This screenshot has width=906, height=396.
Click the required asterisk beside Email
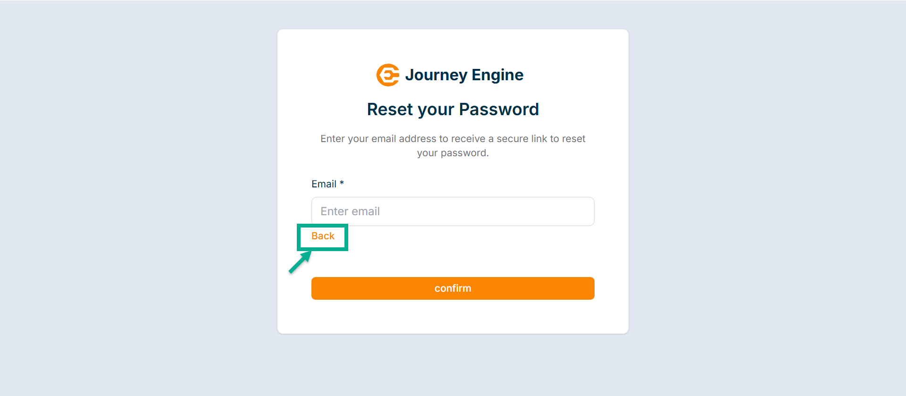click(342, 183)
